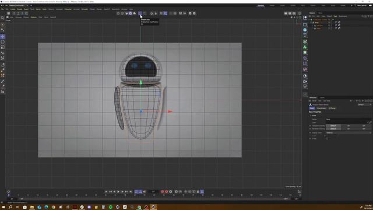The height and width of the screenshot is (210, 373).
Task: Toggle the Z-axis lock
Action: 22,13
